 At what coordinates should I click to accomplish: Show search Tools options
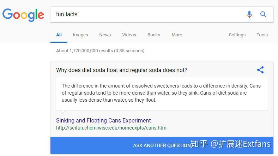tap(262, 35)
